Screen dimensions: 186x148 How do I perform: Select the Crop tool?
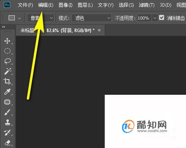click(x=7, y=81)
